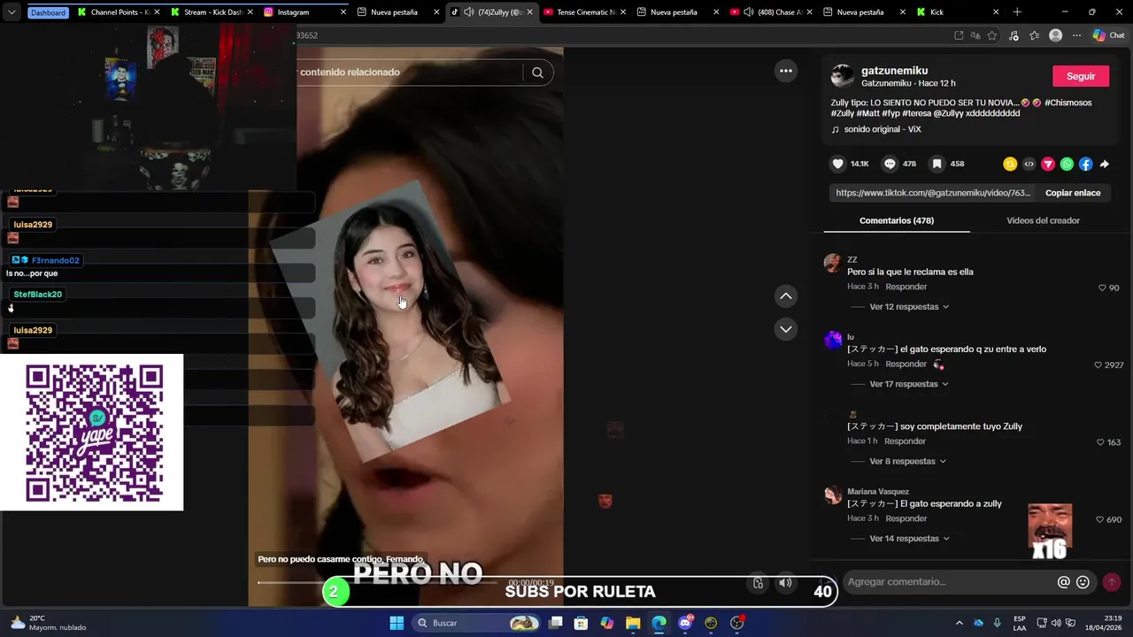Like Mariana Vasquez's comment with 690 likes

click(x=1100, y=519)
